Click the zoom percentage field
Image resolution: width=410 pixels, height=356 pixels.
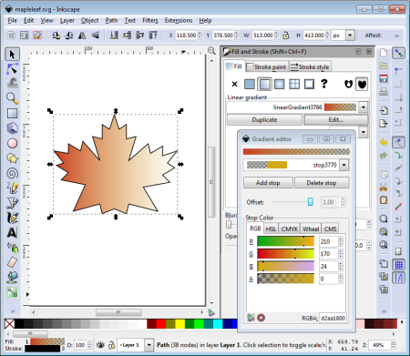(380, 345)
